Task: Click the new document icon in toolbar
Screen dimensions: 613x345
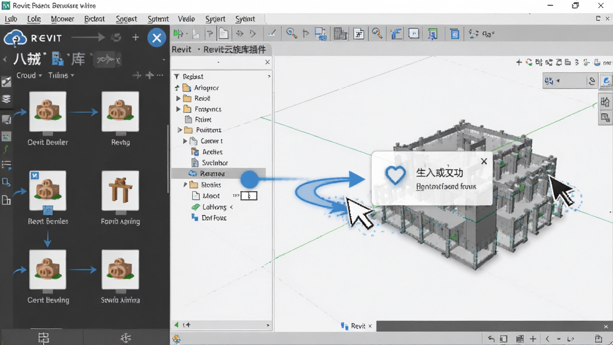Action: [x=224, y=34]
